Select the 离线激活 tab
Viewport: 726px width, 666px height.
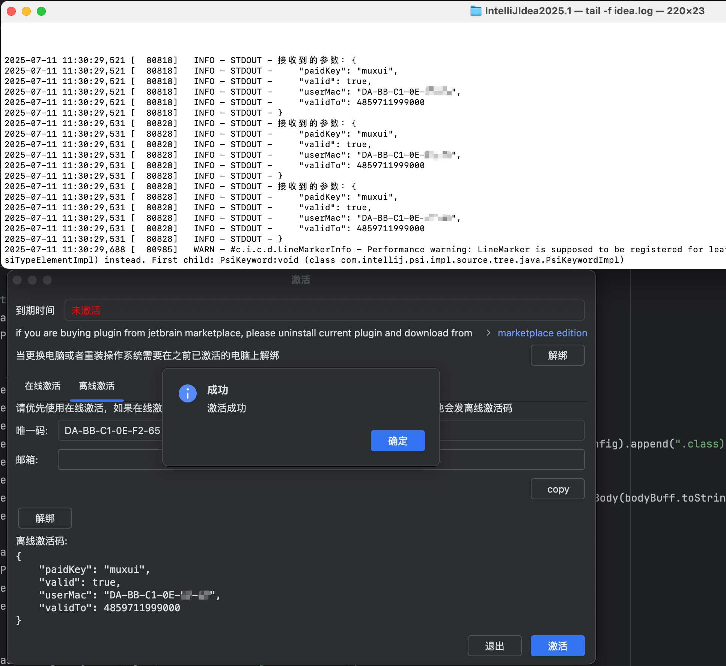[97, 386]
